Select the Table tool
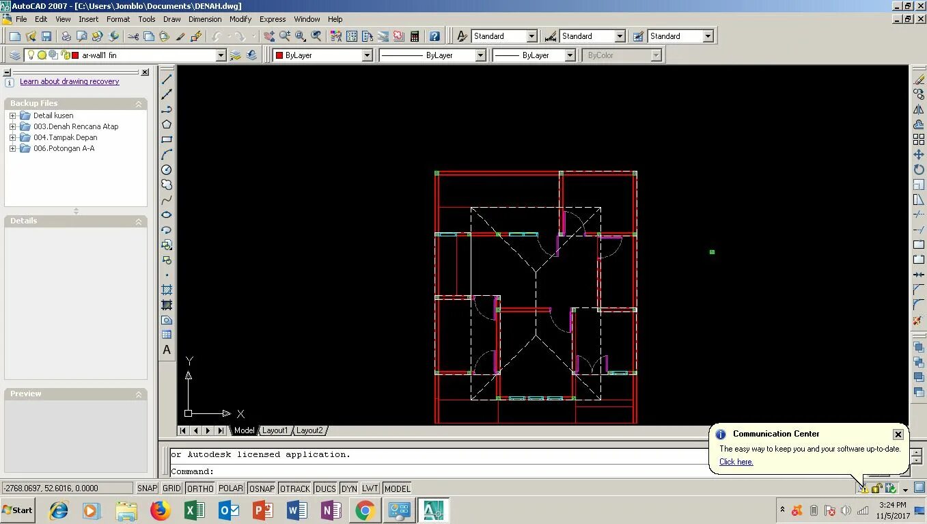 167,335
